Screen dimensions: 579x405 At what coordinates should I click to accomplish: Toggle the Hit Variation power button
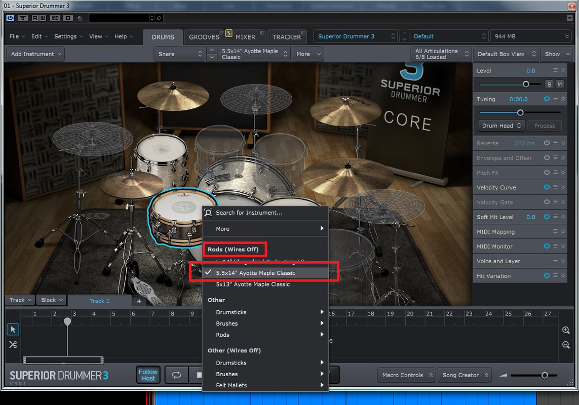coord(547,275)
